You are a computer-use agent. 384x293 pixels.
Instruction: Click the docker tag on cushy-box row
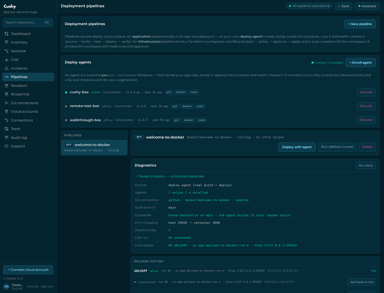click(181, 92)
